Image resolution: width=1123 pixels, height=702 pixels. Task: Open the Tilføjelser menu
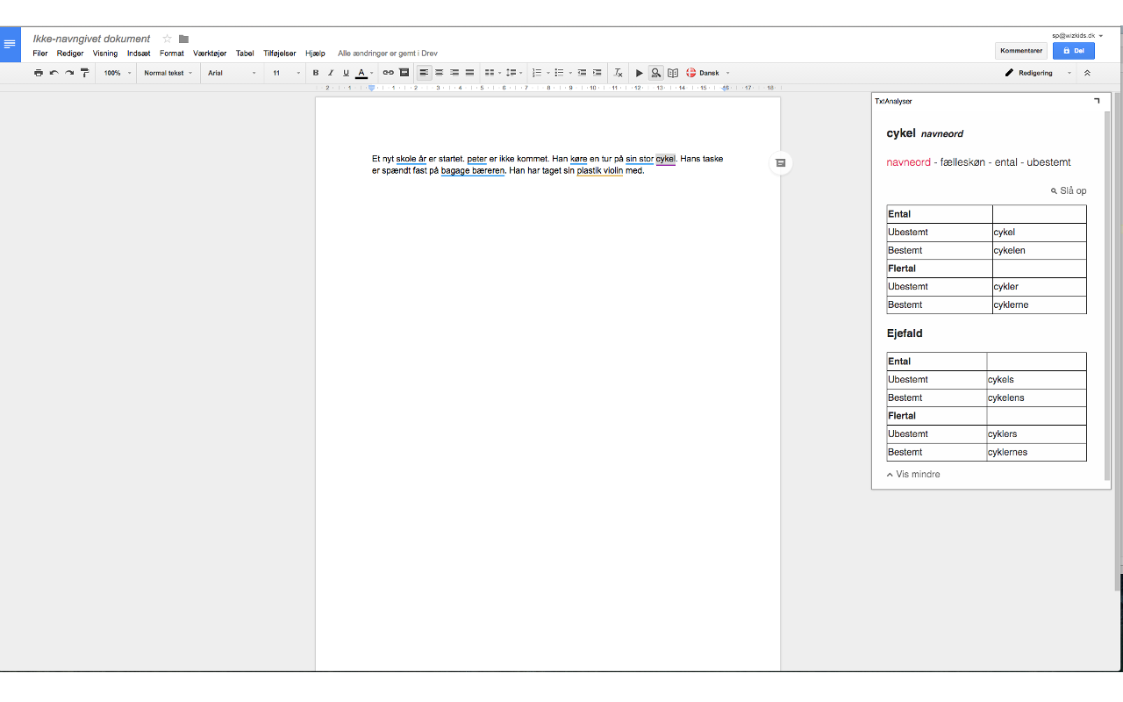[x=280, y=54]
